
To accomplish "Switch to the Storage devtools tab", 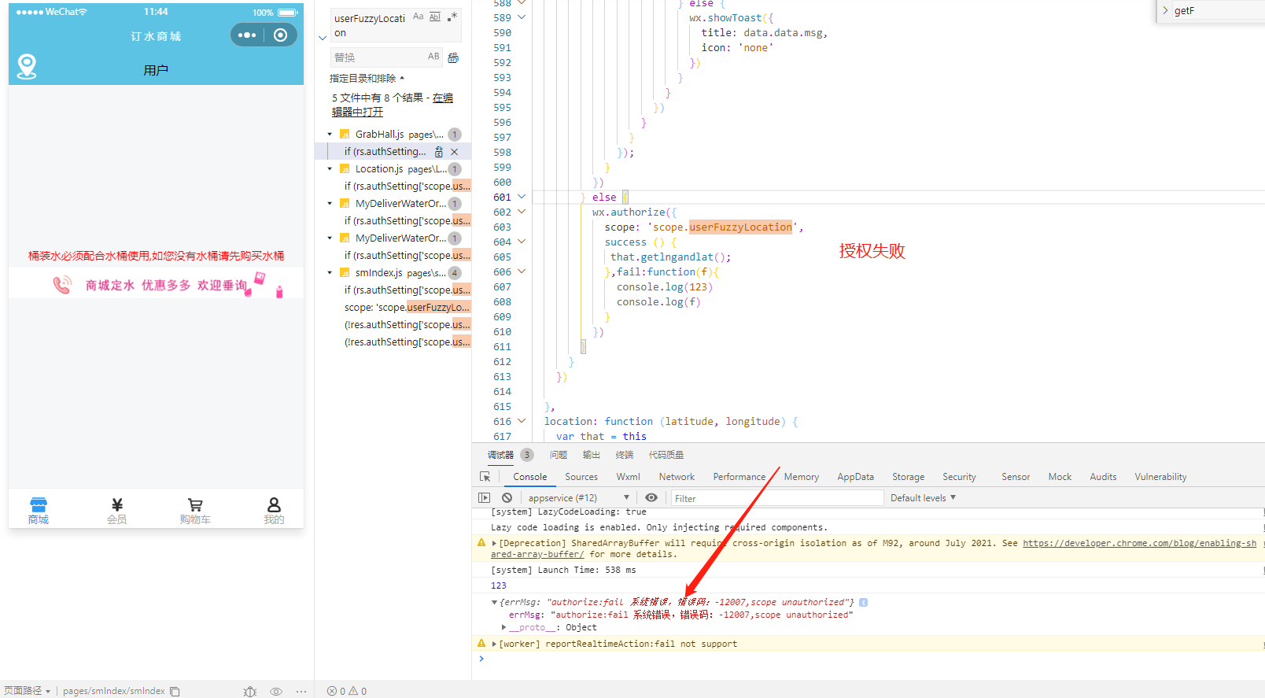I will pyautogui.click(x=908, y=477).
